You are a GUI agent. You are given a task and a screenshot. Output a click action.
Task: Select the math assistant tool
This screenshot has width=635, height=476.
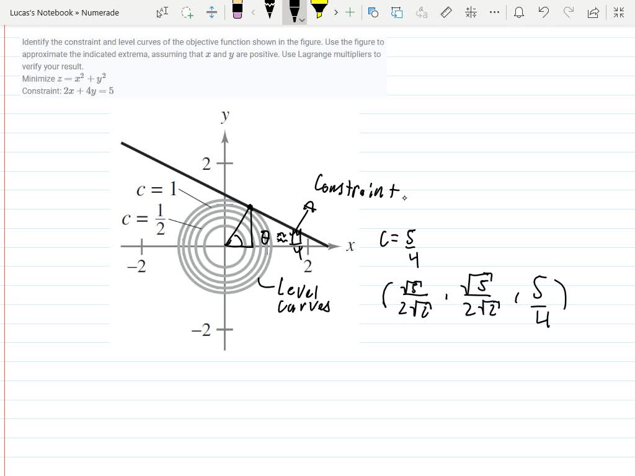470,12
